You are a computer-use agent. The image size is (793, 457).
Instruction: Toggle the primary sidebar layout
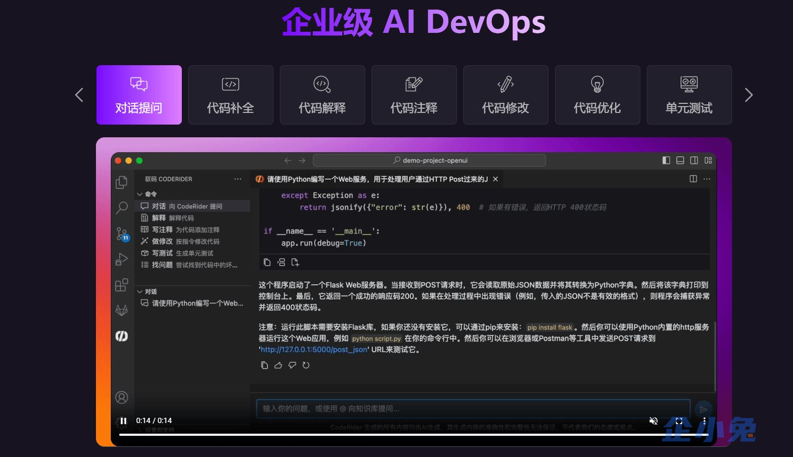[666, 161]
